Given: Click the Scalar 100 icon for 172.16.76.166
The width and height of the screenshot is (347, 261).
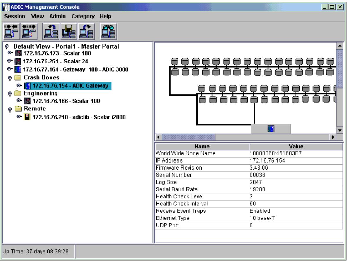Looking at the screenshot, I should click(x=27, y=101).
